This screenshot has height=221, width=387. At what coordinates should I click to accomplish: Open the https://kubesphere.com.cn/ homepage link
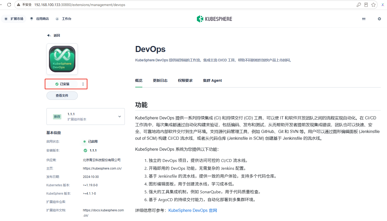click(102, 168)
